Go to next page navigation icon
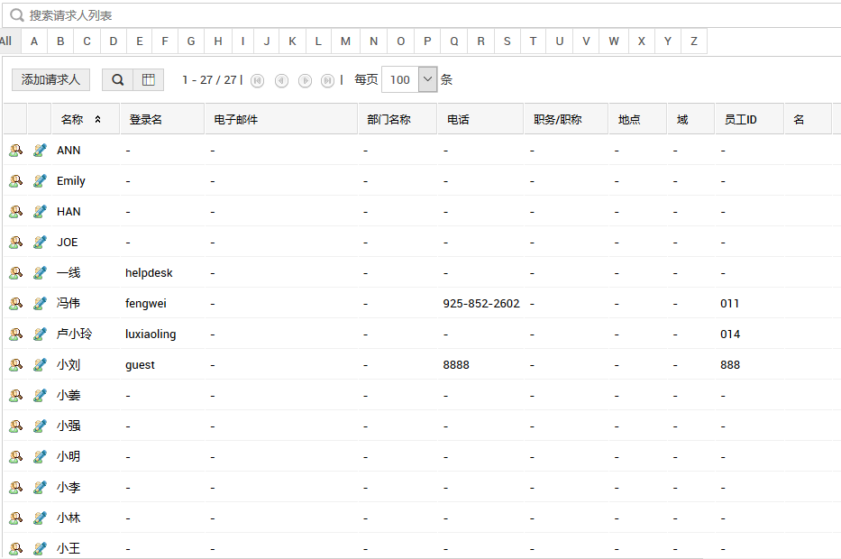This screenshot has width=841, height=559. click(x=306, y=80)
